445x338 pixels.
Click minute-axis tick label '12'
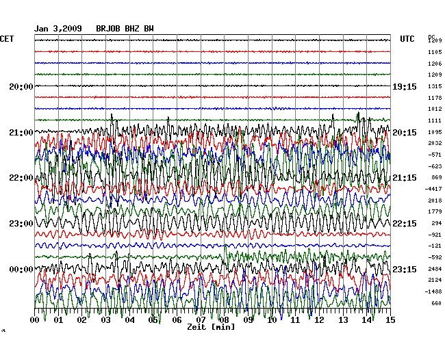click(319, 320)
